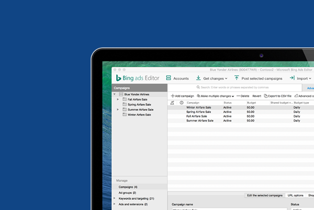The height and width of the screenshot is (210, 314).
Task: Click the Spring Airfare Sale folder icon
Action: [125, 104]
